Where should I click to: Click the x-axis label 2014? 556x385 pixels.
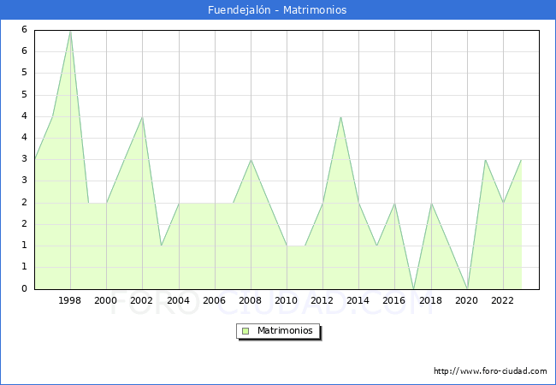coord(358,300)
